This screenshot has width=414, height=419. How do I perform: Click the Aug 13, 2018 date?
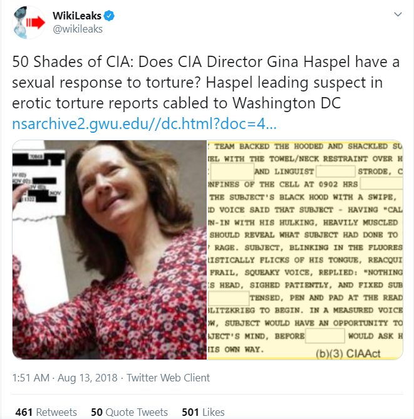pyautogui.click(x=88, y=378)
